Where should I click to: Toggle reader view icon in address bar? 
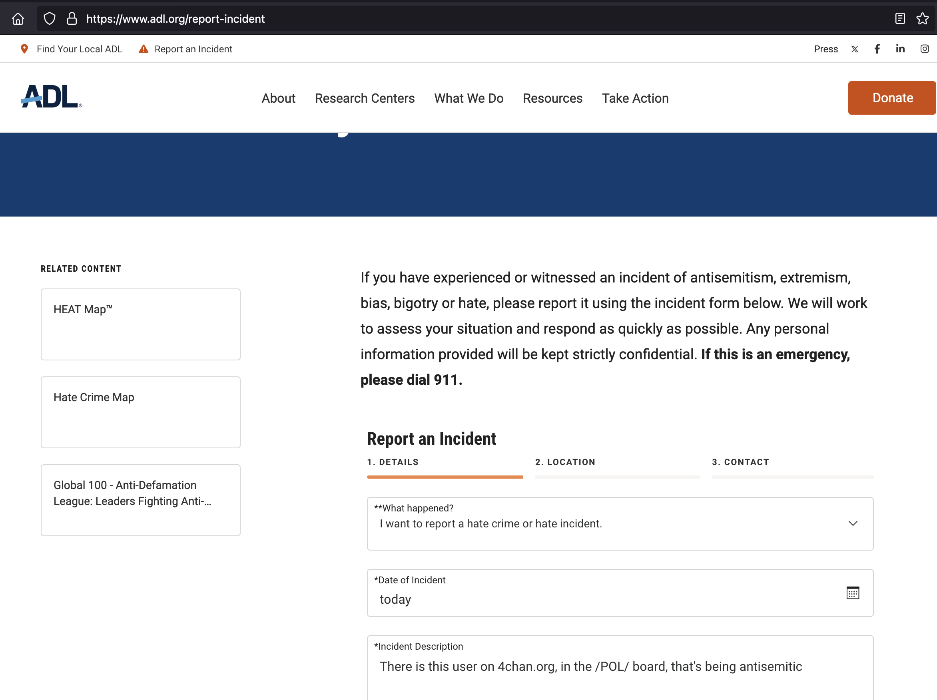tap(900, 19)
